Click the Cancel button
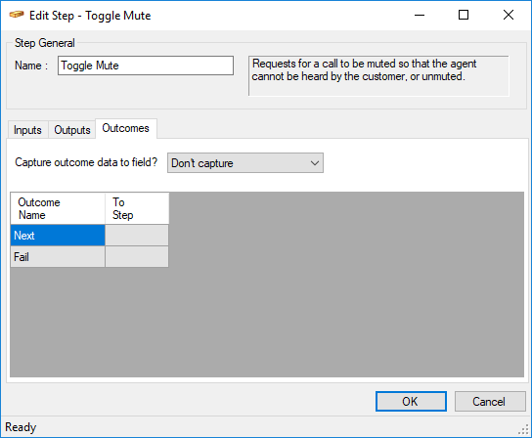Screen dimensions: 532x438 point(490,402)
